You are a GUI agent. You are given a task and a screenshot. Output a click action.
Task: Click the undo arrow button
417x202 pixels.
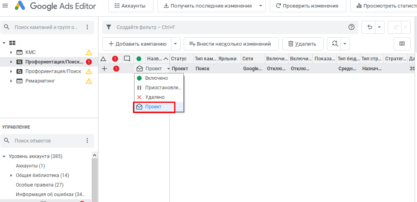tap(369, 27)
